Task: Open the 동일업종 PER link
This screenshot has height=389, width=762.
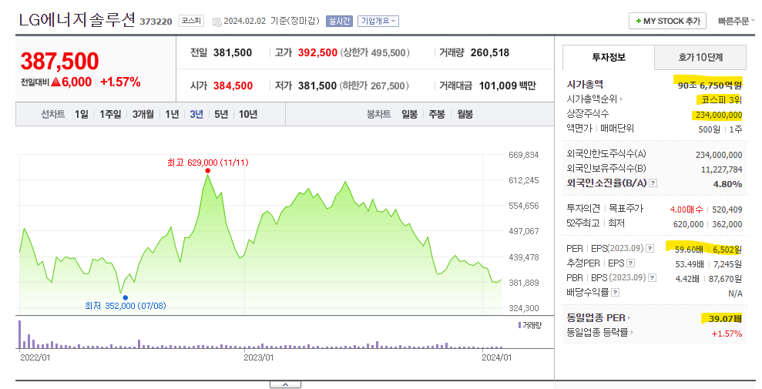Action: click(x=598, y=318)
